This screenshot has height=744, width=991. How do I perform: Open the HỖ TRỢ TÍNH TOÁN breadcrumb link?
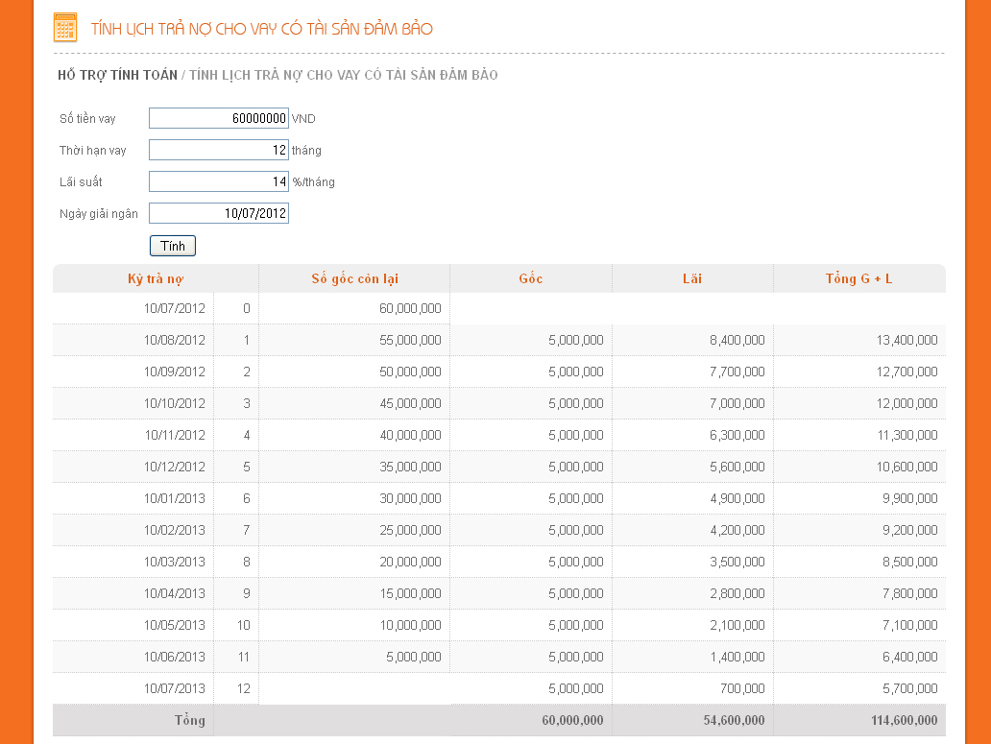coord(117,75)
